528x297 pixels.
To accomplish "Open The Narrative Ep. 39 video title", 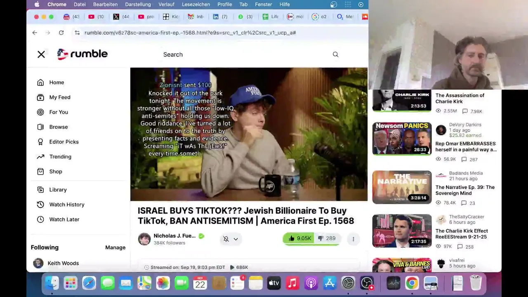I will tap(465, 190).
